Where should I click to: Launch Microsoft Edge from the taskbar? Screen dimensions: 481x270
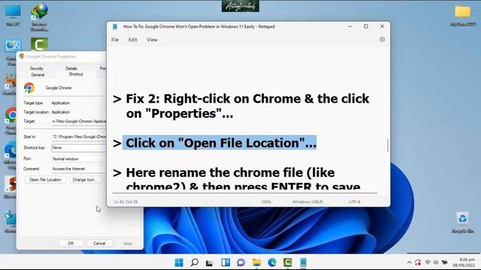272,262
